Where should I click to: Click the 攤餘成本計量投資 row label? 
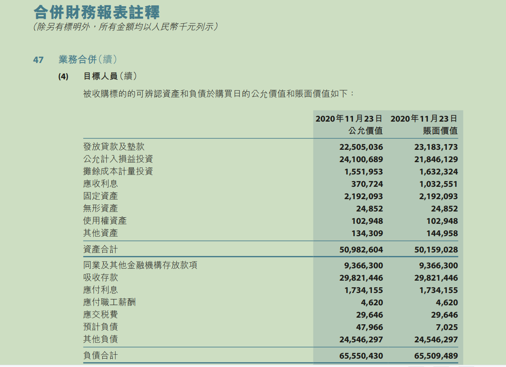pyautogui.click(x=118, y=171)
